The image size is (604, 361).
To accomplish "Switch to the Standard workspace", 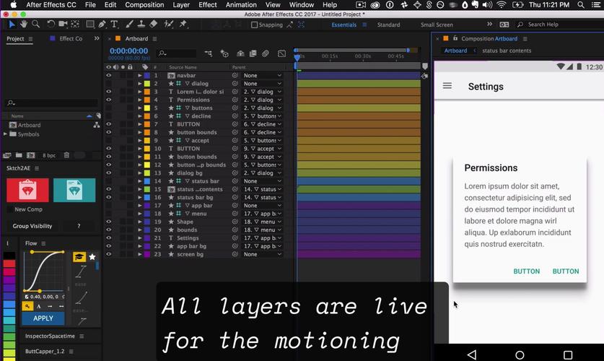I will point(388,25).
